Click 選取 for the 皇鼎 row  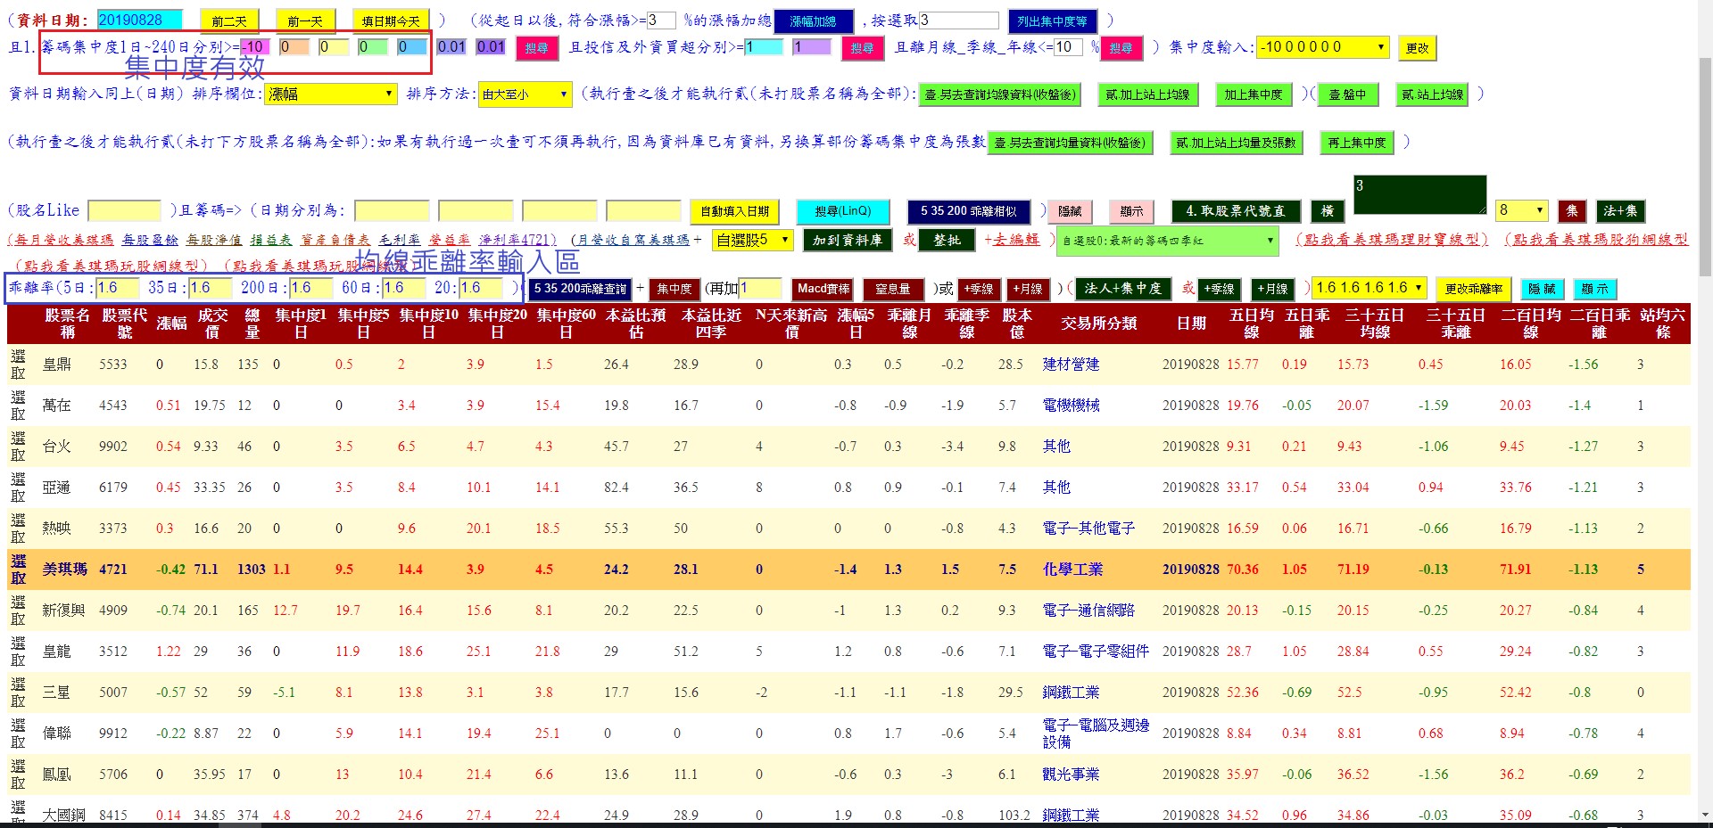pyautogui.click(x=19, y=365)
